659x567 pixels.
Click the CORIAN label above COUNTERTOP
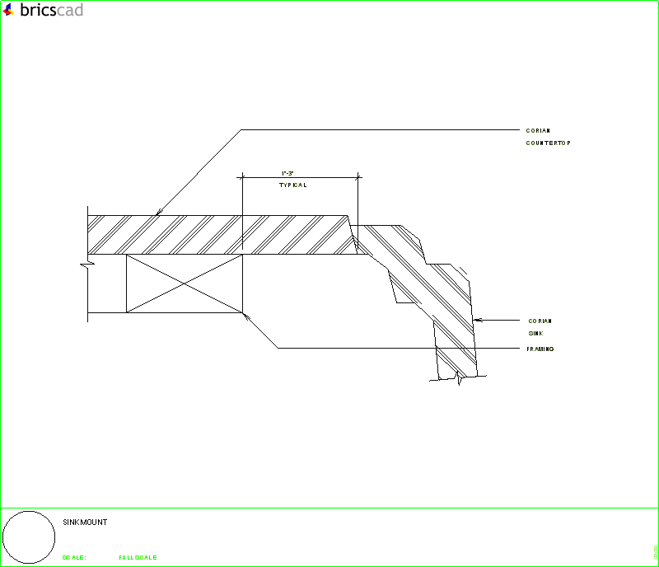[538, 131]
